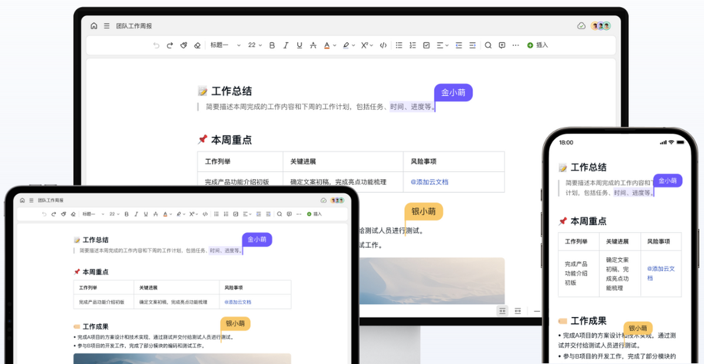The height and width of the screenshot is (364, 704).
Task: Open the hamburger menu on the desktop monitor
Action: (x=107, y=26)
